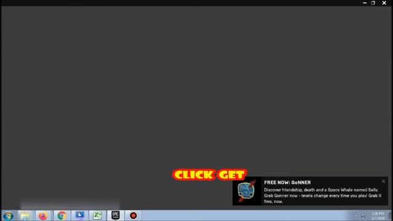Image resolution: width=393 pixels, height=221 pixels.
Task: Restore down the Epic Games Launcher window
Action: tap(373, 2)
